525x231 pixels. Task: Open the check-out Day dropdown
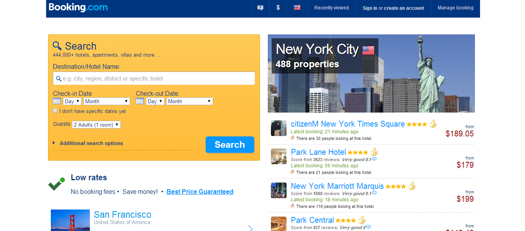pos(155,101)
